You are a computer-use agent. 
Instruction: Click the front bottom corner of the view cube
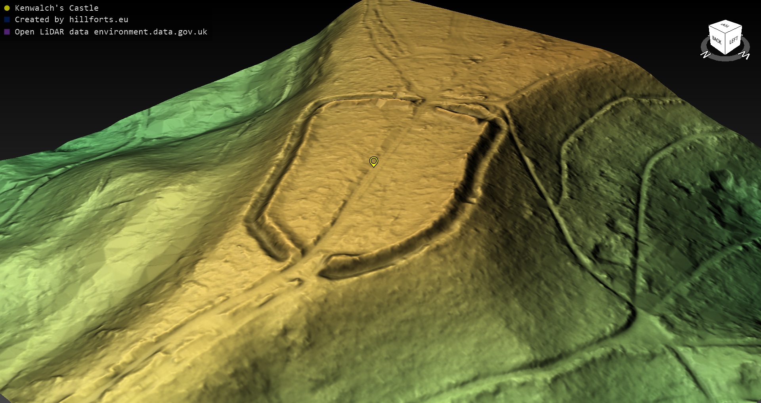(x=725, y=54)
